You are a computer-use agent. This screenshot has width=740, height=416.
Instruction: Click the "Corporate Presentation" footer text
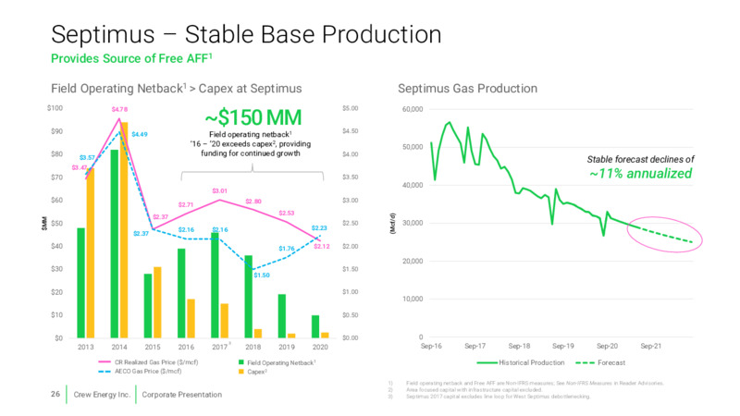(x=181, y=395)
